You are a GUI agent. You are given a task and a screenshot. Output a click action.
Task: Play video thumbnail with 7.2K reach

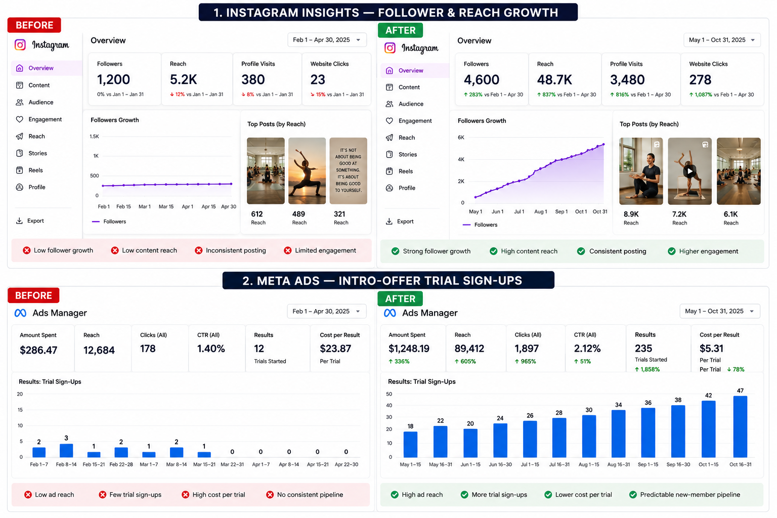[x=689, y=171]
